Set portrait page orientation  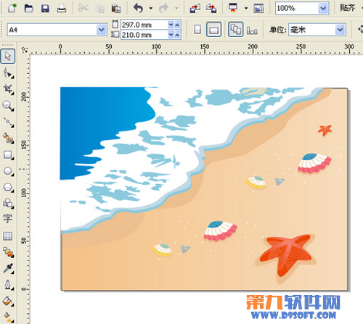tap(197, 30)
